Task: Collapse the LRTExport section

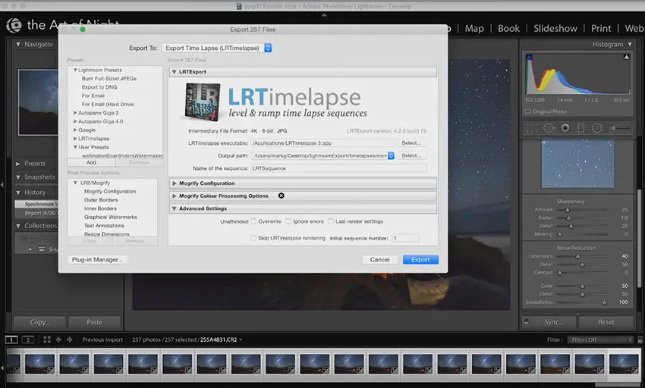Action: 174,71
